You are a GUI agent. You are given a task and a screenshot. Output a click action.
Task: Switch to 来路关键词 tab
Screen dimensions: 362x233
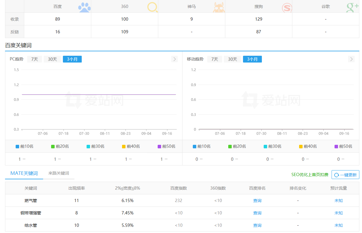pos(59,173)
